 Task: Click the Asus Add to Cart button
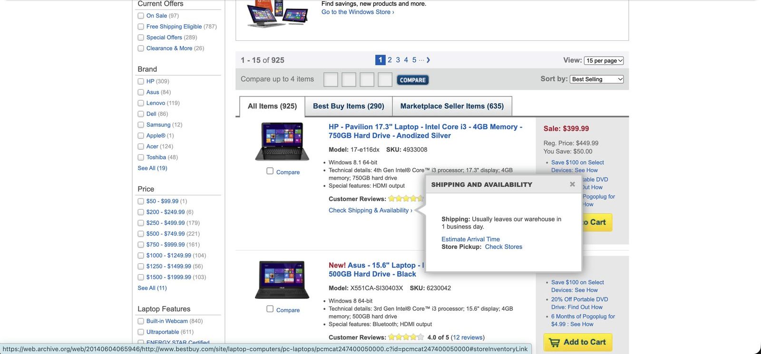578,342
